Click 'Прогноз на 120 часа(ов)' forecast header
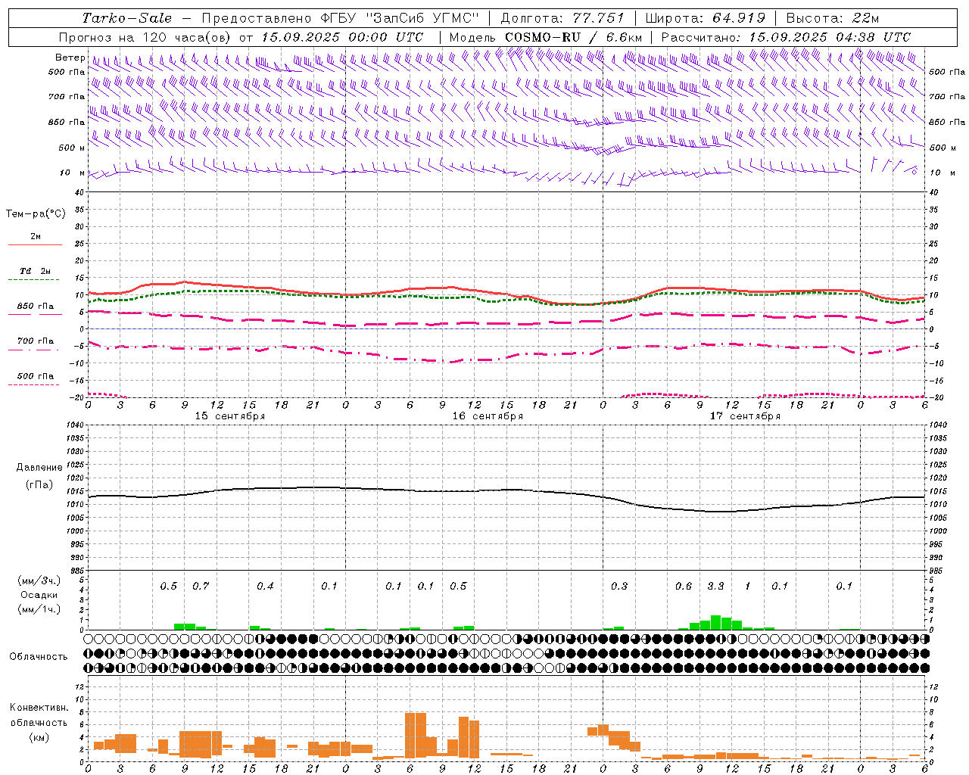 point(146,37)
